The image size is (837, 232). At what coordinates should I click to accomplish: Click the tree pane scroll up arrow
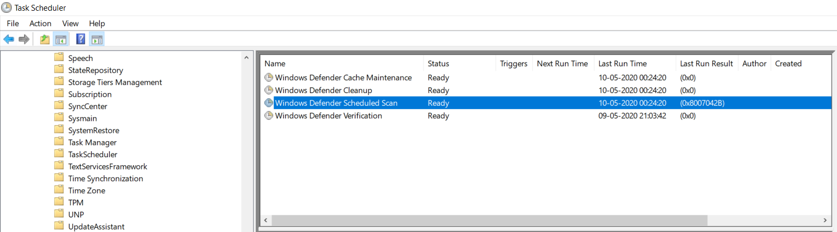[x=246, y=58]
